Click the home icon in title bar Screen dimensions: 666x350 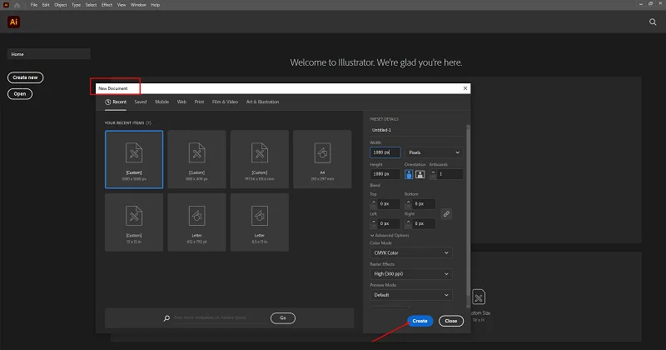coord(17,5)
